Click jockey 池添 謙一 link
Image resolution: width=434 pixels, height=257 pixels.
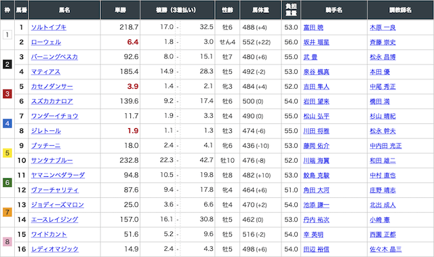[317, 205]
